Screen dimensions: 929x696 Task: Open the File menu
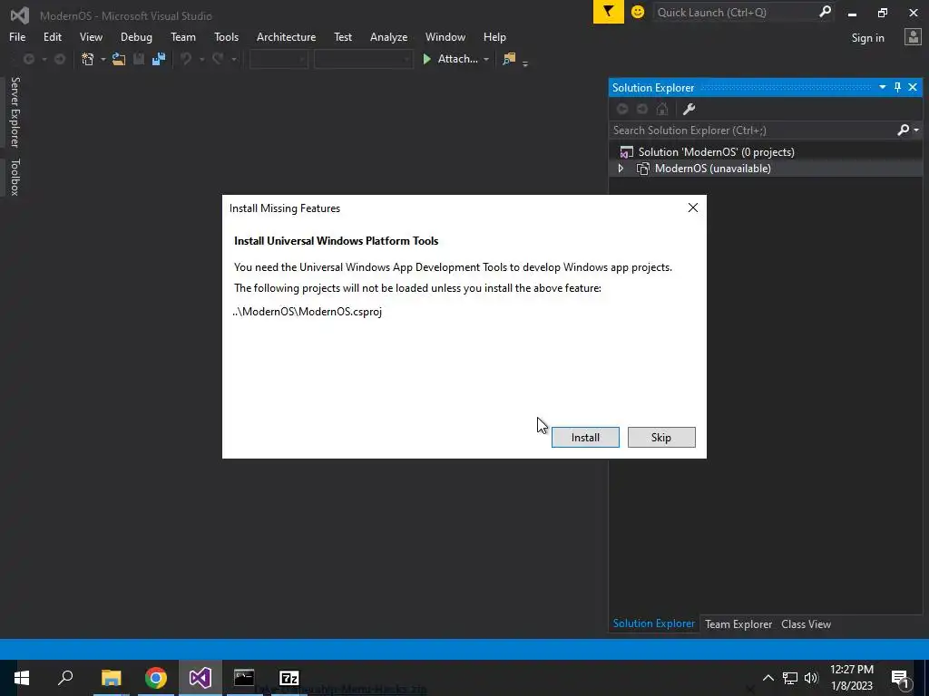(x=17, y=36)
